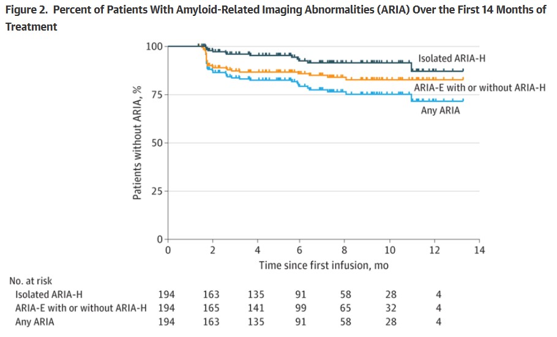This screenshot has height=337, width=557.
Task: Click the x-axis tick label 14
Action: (x=480, y=251)
